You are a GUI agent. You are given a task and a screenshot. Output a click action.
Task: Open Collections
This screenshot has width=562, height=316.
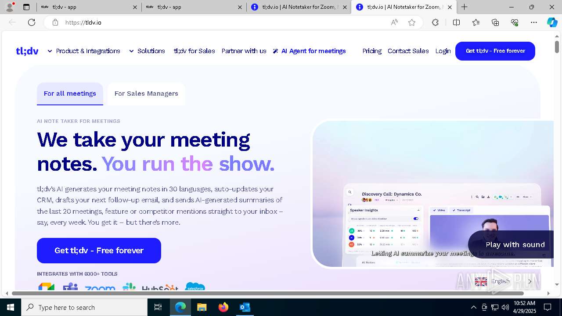495,22
